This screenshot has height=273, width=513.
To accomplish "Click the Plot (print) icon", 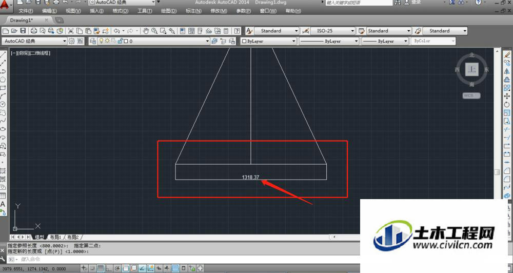I will click(x=34, y=31).
